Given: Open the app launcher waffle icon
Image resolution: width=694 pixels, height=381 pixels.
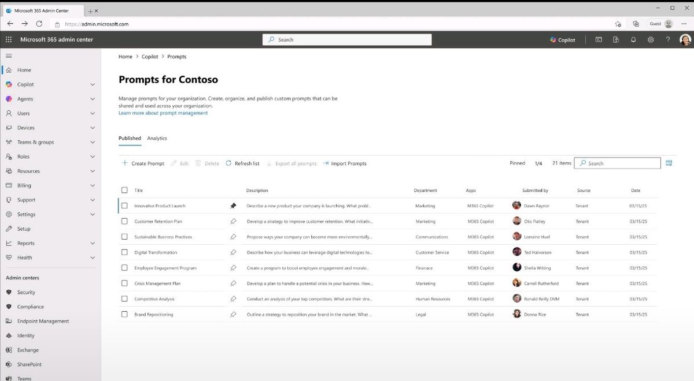Looking at the screenshot, I should coord(8,40).
